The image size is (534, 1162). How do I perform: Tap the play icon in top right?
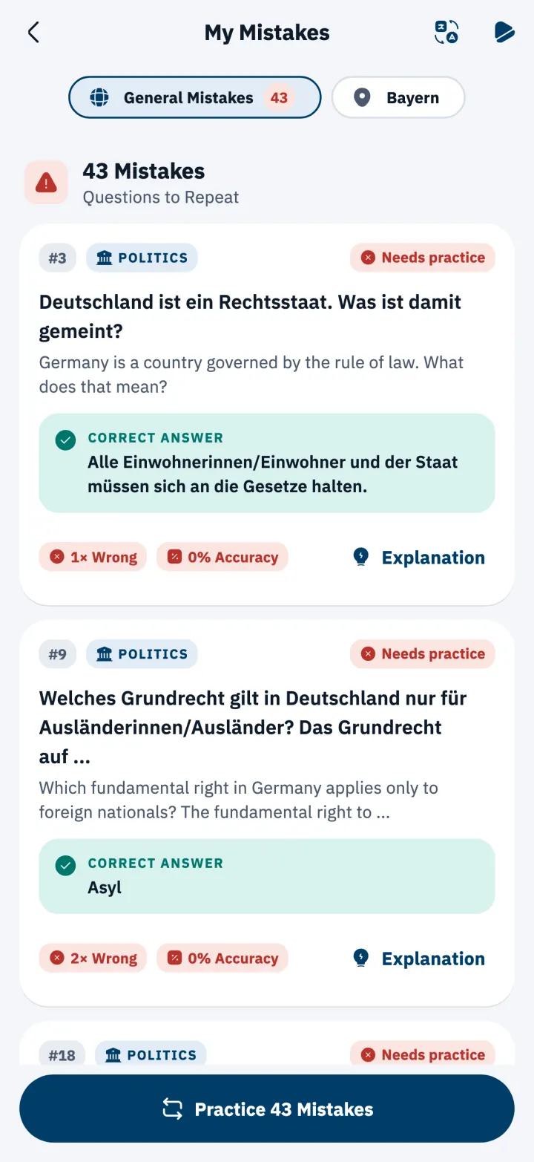coord(504,33)
